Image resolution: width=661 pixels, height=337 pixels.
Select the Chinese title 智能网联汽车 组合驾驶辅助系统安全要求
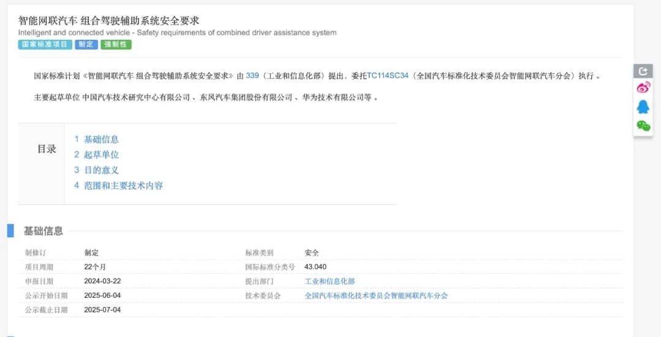pyautogui.click(x=108, y=21)
